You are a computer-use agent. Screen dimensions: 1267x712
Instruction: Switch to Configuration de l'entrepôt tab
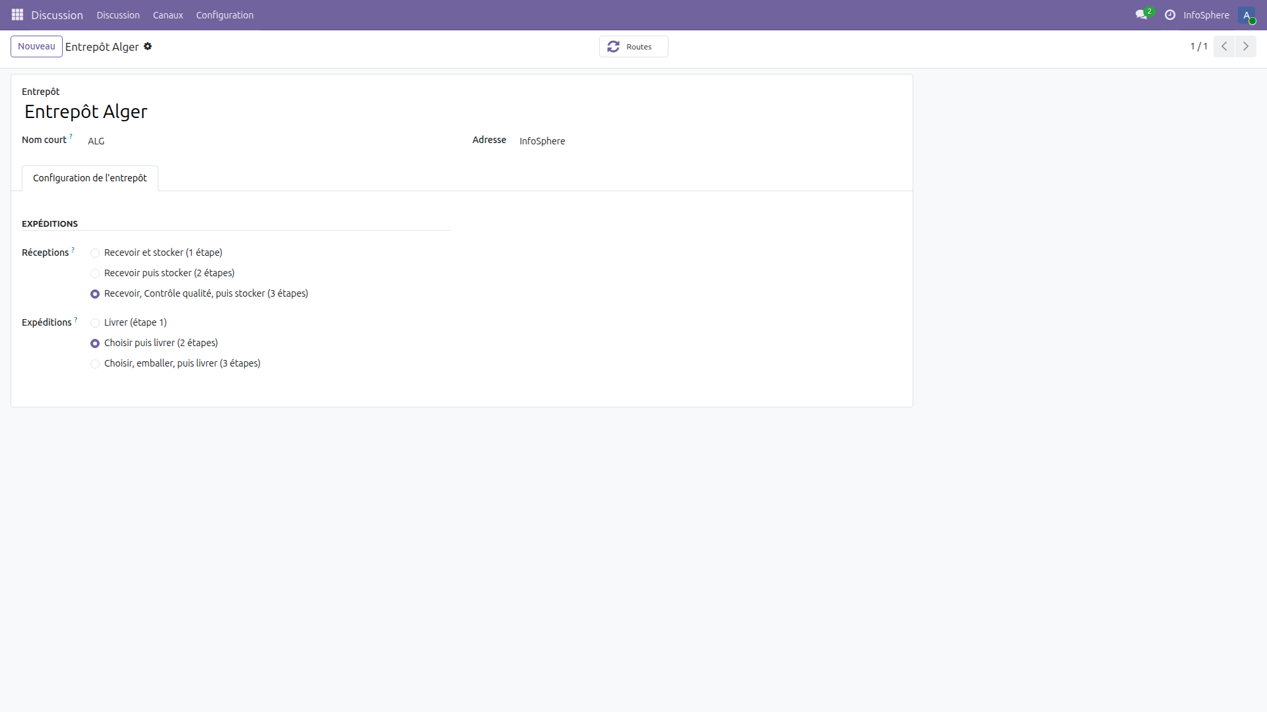(x=90, y=178)
